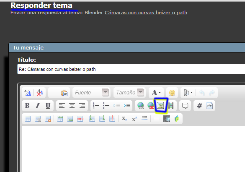This screenshot has width=245, height=172.
Task: Apply superscript formatting
Action: click(134, 119)
